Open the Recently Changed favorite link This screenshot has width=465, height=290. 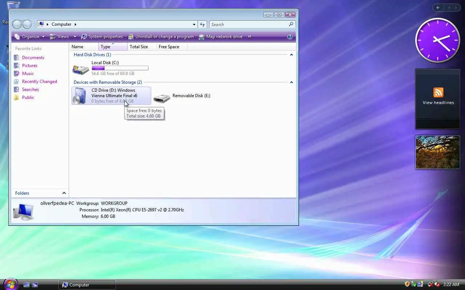pyautogui.click(x=40, y=82)
